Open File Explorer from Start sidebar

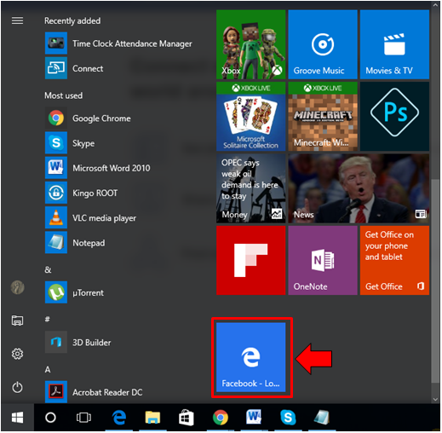coord(17,320)
